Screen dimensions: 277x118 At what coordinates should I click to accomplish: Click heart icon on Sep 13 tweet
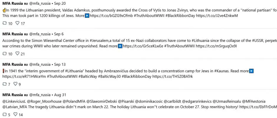tap(16, 84)
